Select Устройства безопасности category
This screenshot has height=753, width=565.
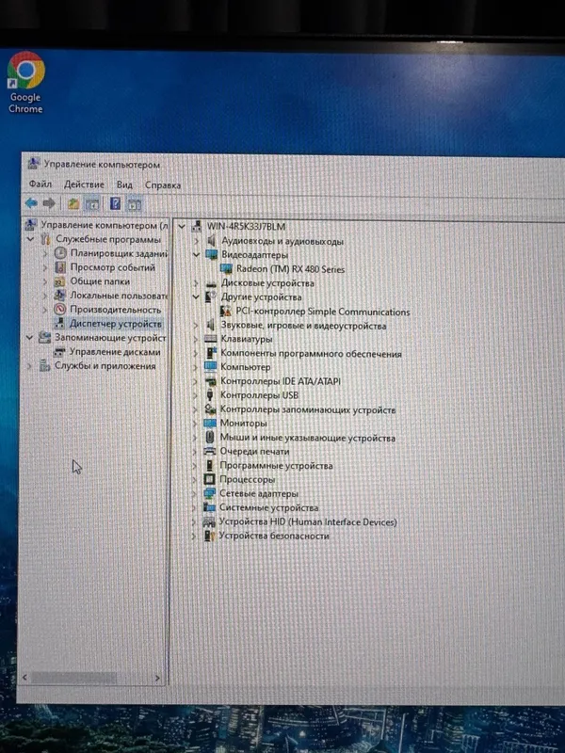[274, 536]
